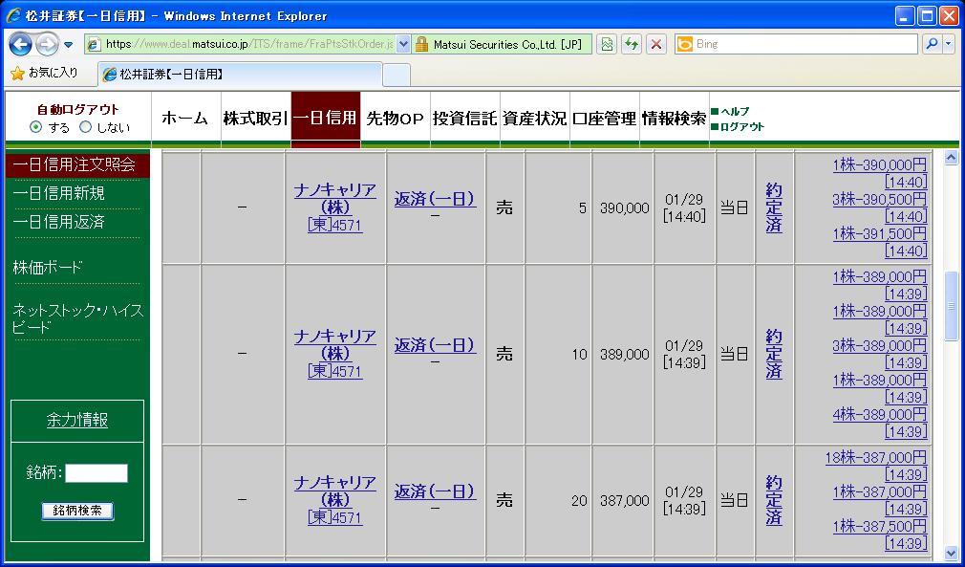Open the 3株-390,500円 execution link
965x567 pixels.
pyautogui.click(x=879, y=200)
